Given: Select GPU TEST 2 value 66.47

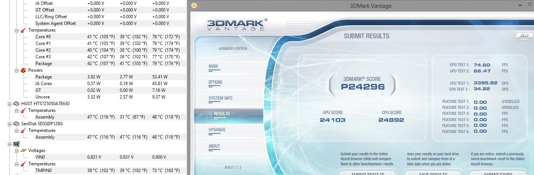Looking at the screenshot, I should click(482, 71).
